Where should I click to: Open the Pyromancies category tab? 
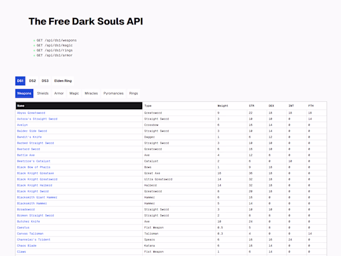click(x=114, y=94)
